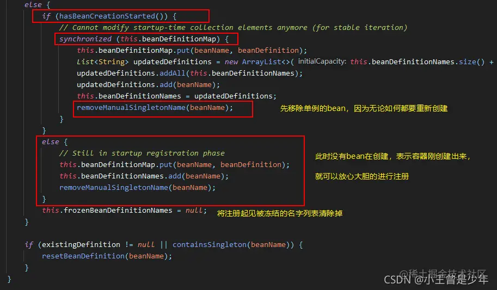Click 'List<String> updatedDefinitions' declaration
497x290 pixels.
pyautogui.click(x=144, y=62)
